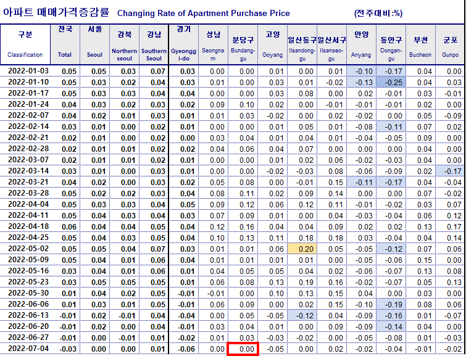466x356 pixels.
Task: Select the 2022-05-30 date cell
Action: point(28,293)
